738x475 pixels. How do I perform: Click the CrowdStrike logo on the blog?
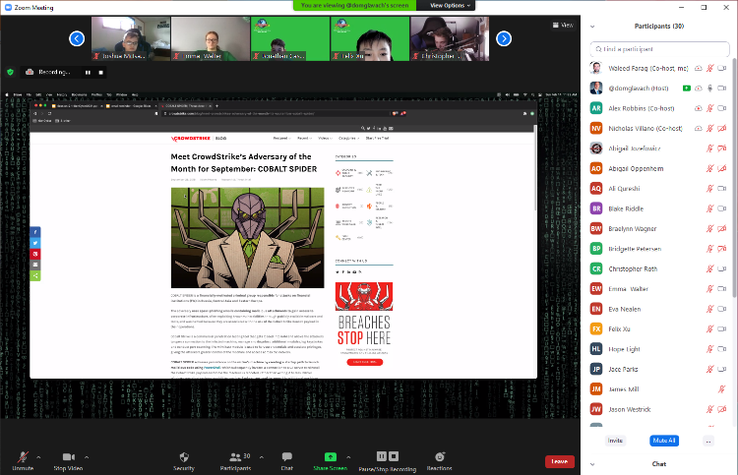click(x=191, y=139)
